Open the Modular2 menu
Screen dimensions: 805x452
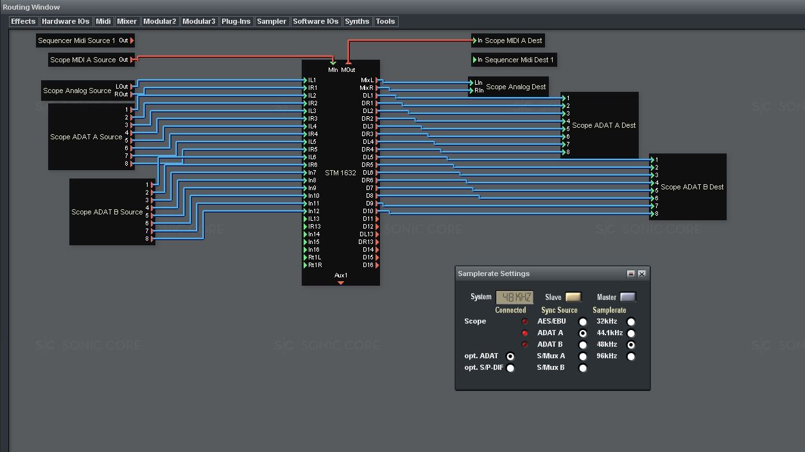tap(159, 21)
